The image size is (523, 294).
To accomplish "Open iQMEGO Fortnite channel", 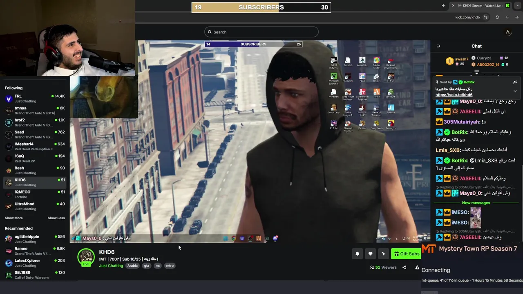I will point(35,194).
